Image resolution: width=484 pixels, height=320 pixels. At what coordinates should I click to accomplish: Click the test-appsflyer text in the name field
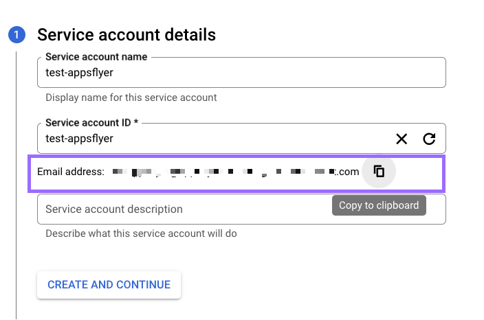click(79, 73)
